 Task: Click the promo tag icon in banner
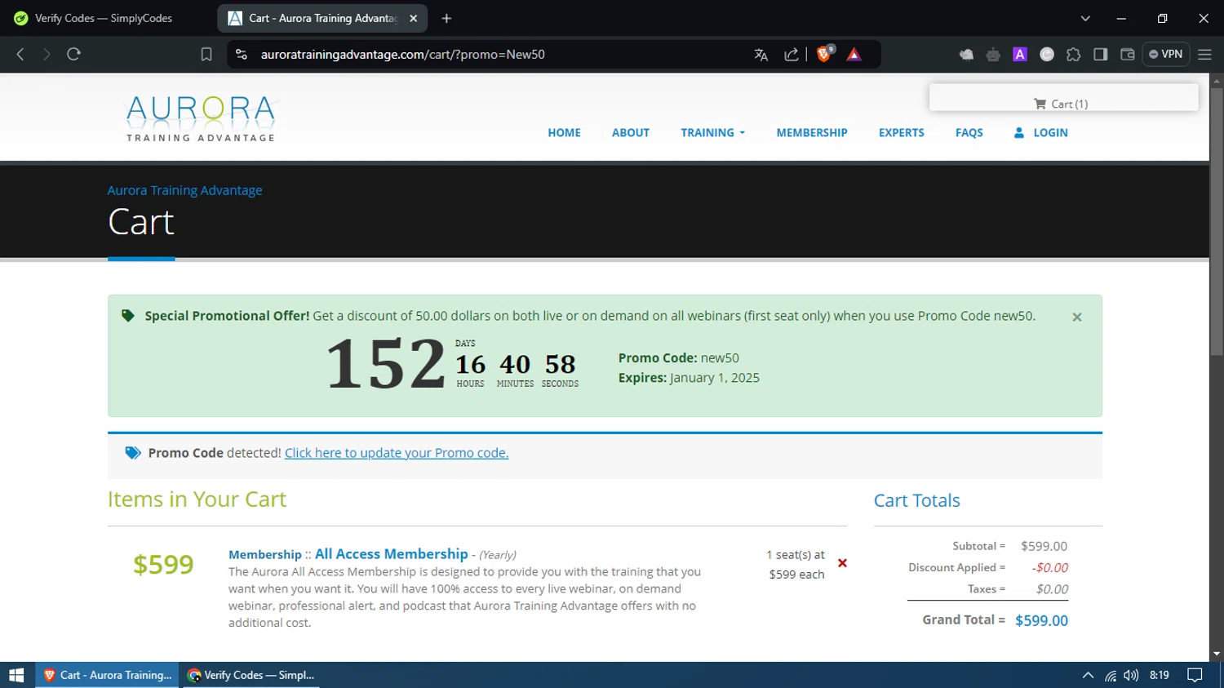[128, 316]
